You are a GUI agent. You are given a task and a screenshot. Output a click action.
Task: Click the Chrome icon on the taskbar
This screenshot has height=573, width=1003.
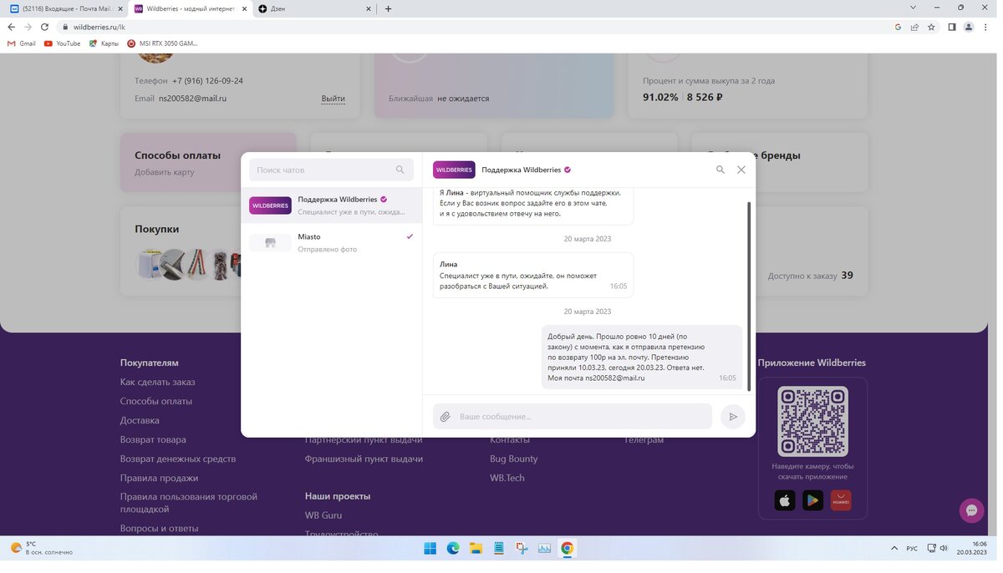[x=568, y=549]
